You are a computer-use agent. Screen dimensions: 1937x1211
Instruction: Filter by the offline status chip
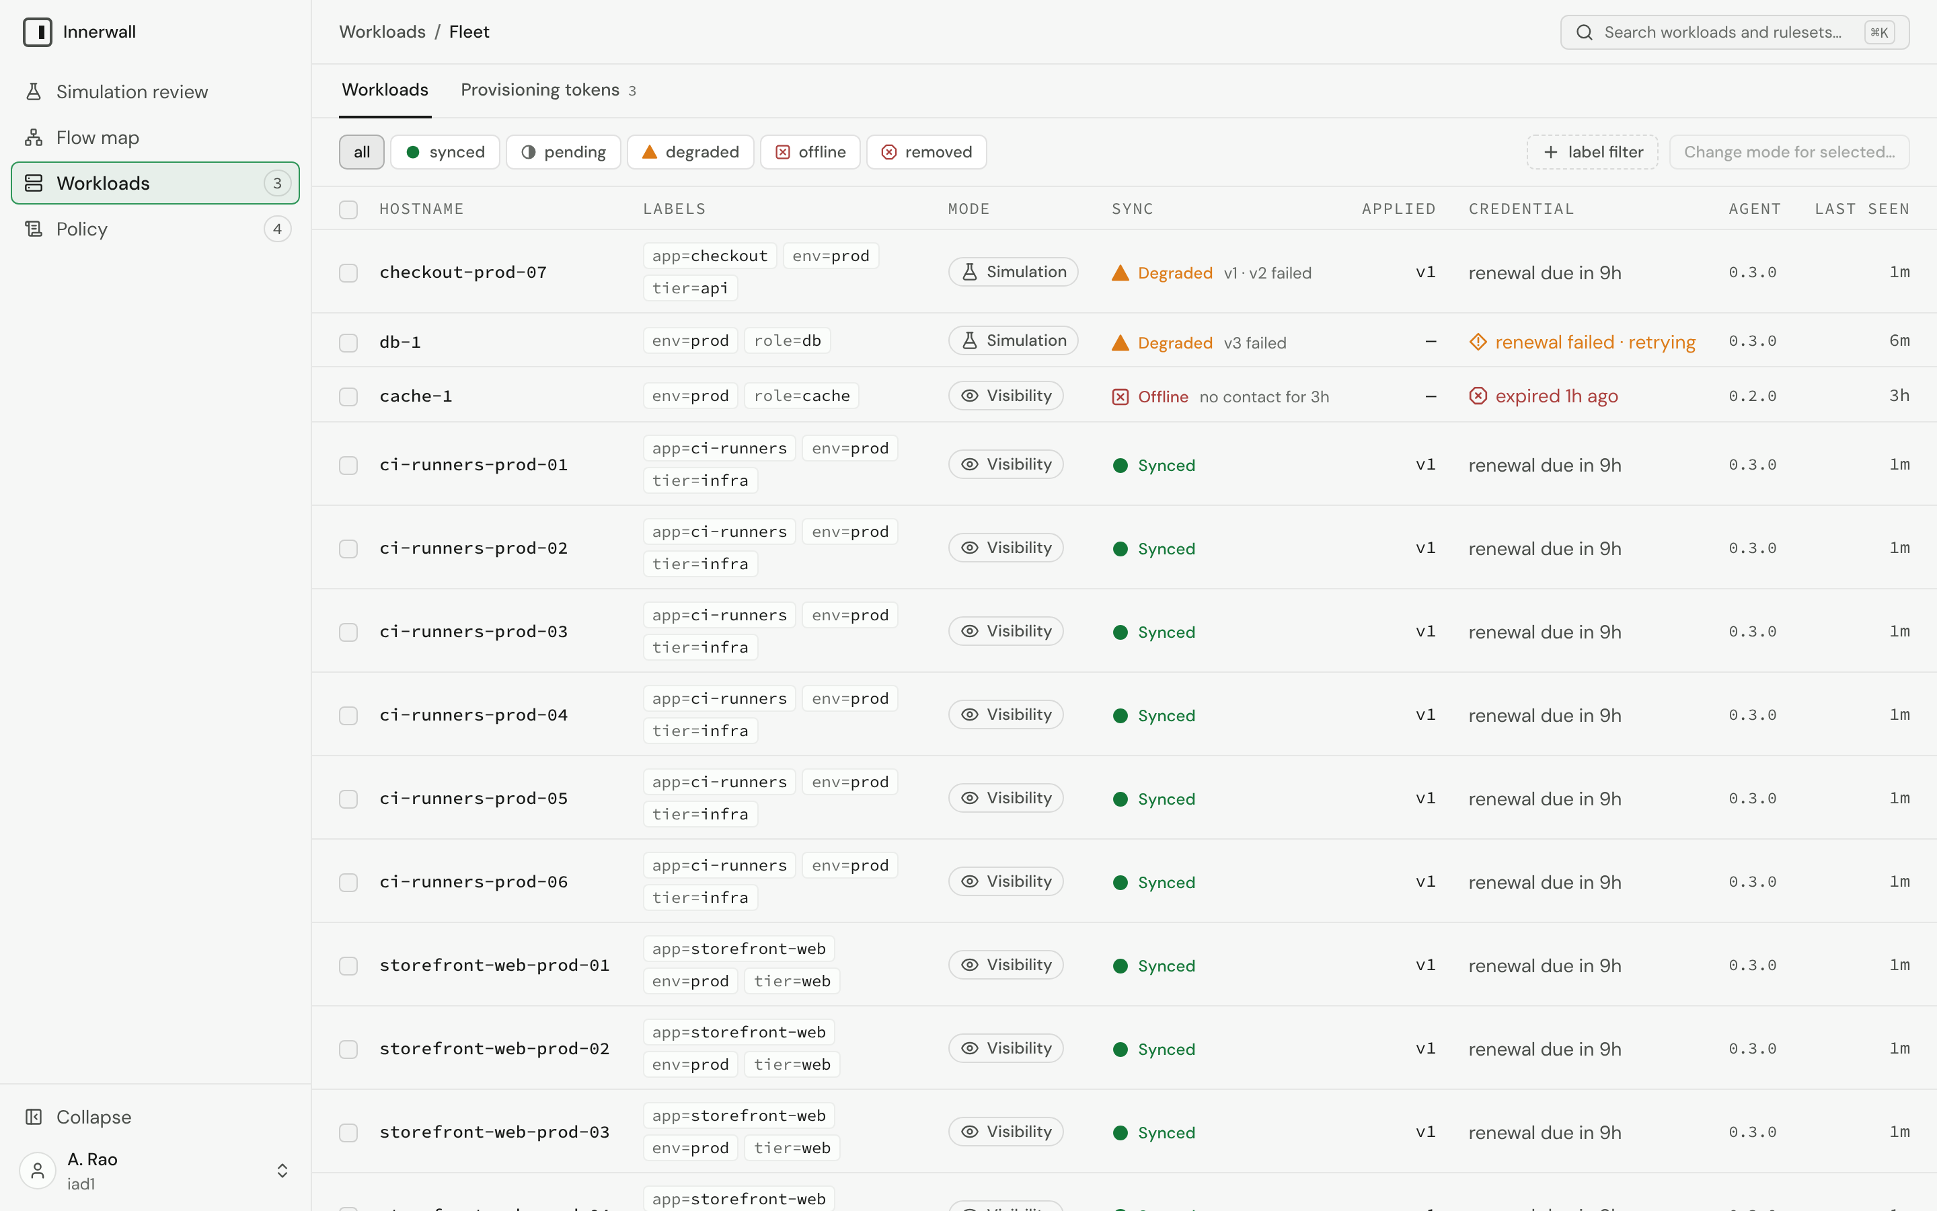(x=810, y=152)
